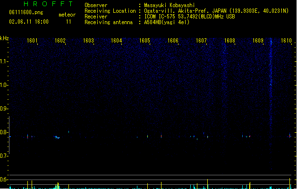Click the squiggly meteor trace before 1602
Screen dimensions: 297x189
[57, 137]
